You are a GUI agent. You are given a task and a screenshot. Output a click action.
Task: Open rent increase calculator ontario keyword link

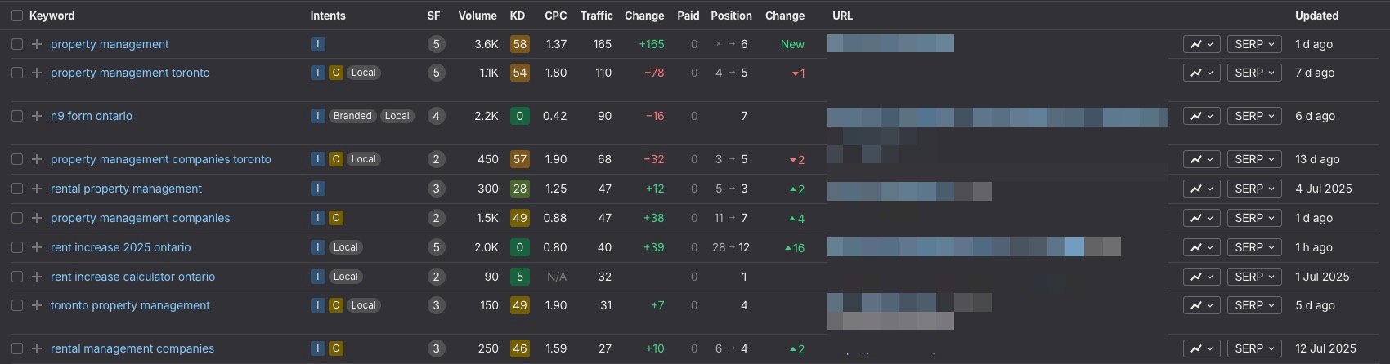tap(132, 277)
